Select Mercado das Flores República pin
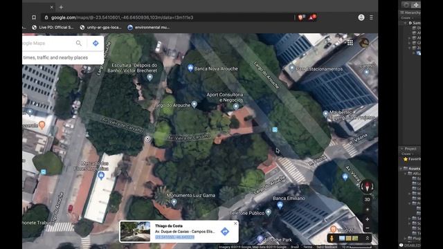This screenshot has width=443, height=249. click(x=101, y=176)
